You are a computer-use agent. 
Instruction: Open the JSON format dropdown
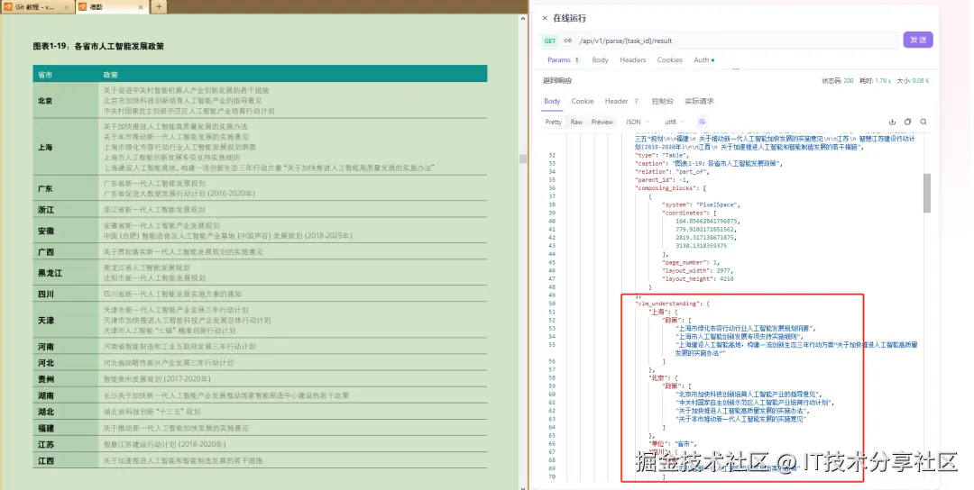click(638, 122)
